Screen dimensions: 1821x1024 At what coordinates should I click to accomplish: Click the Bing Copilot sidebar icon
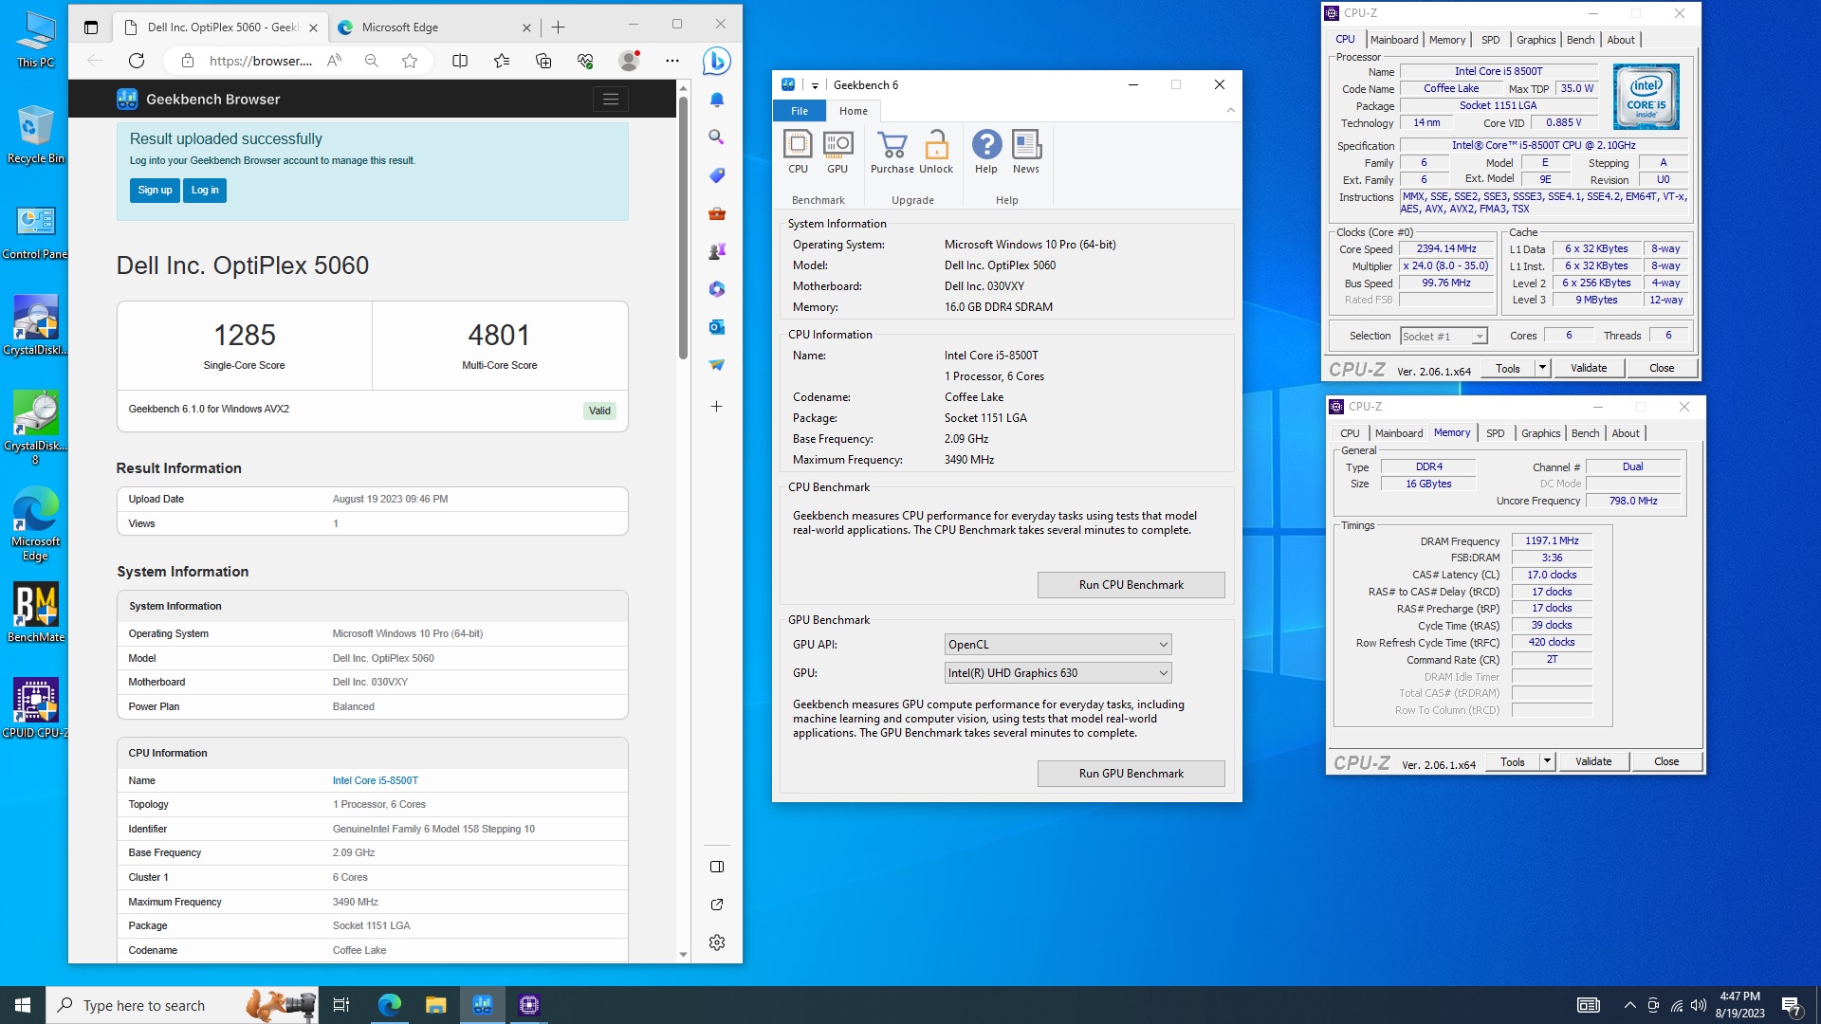coord(717,61)
